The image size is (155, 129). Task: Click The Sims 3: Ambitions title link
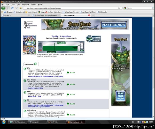coord(61,36)
